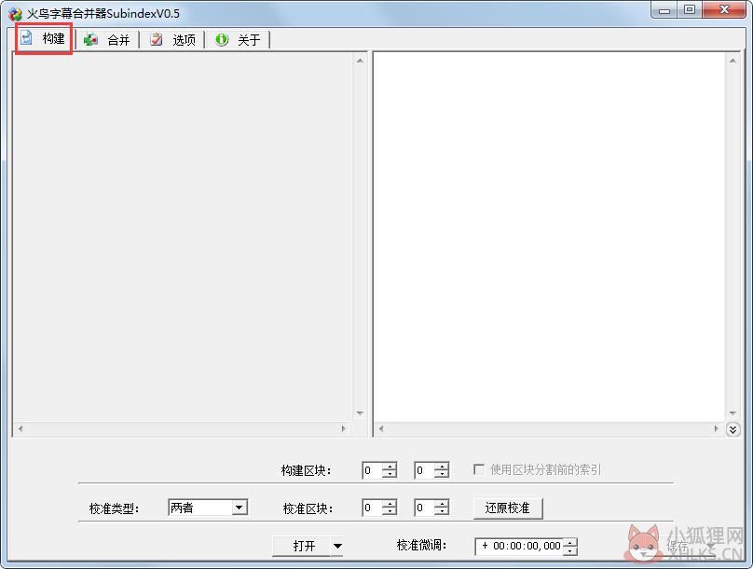Click left pane scroll down arrow

point(360,413)
